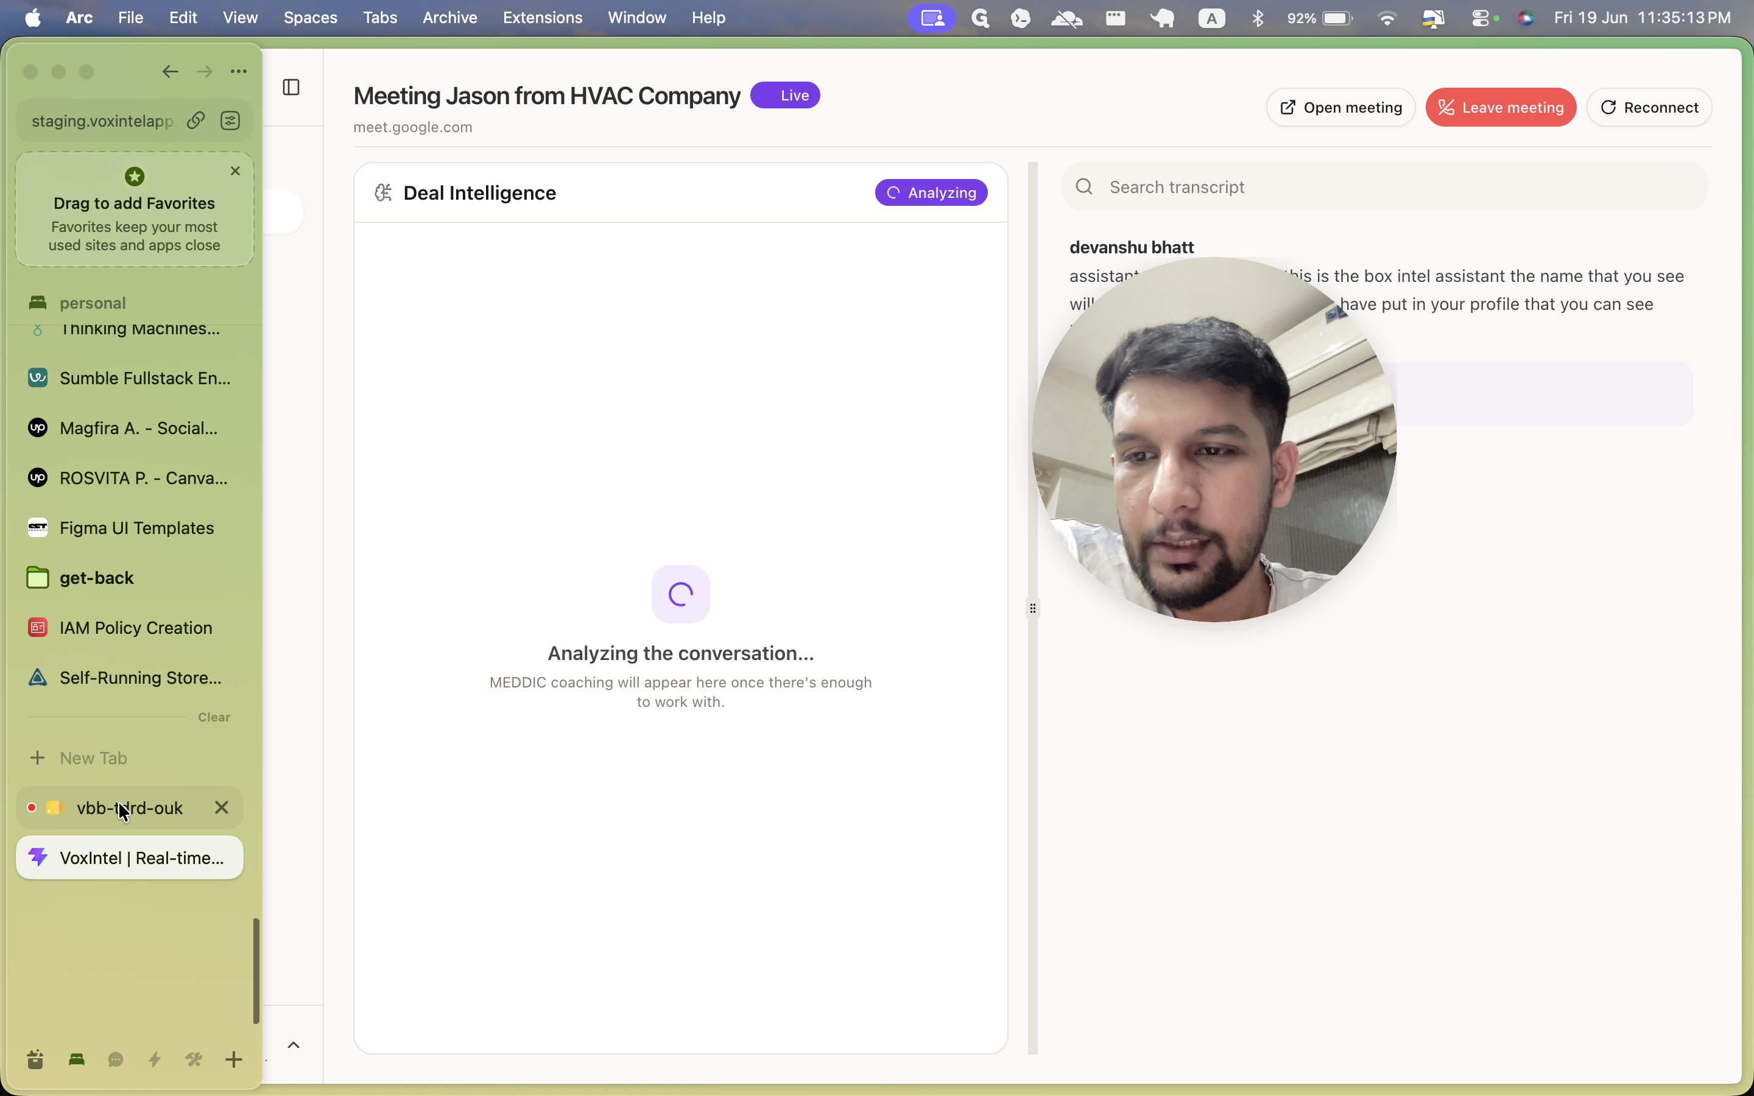Image resolution: width=1754 pixels, height=1096 pixels.
Task: Open a New Tab in the sidebar
Action: 130,758
